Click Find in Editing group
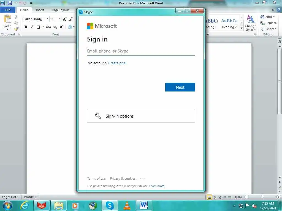Image resolution: width=282 pixels, height=211 pixels. [267, 17]
